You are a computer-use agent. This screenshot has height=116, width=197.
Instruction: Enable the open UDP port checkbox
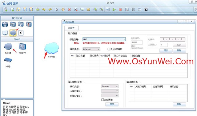pos(109,49)
